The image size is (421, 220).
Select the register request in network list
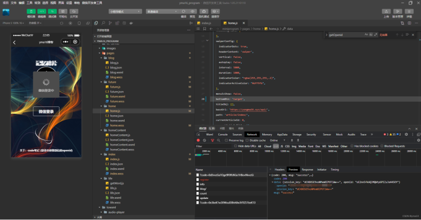(205, 179)
